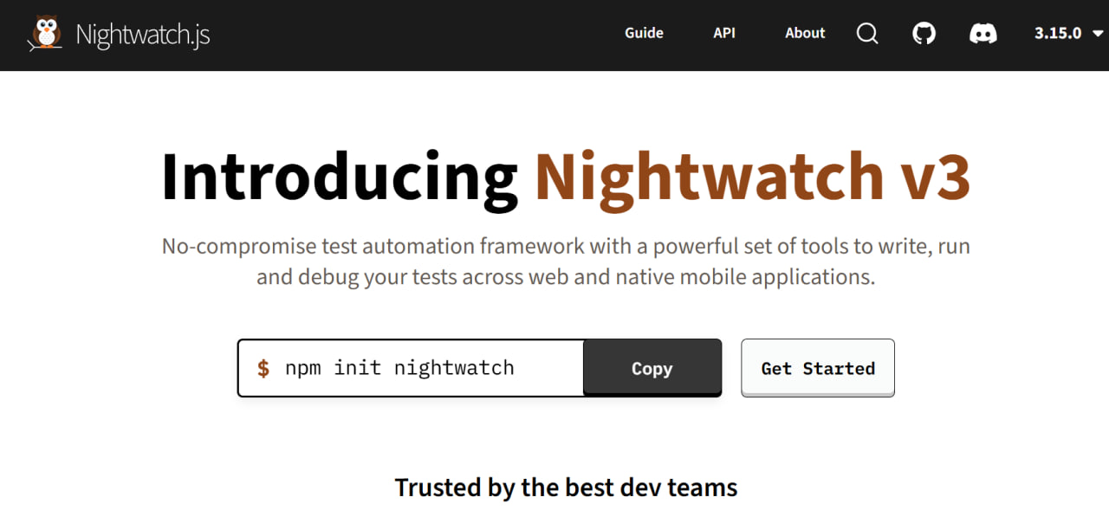Click the Nightwatch.js wordmark in the header
The image size is (1109, 523).
(x=143, y=35)
